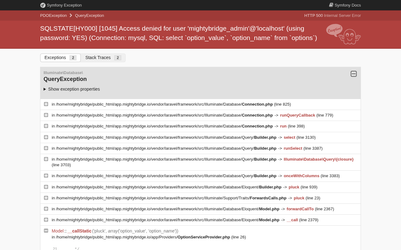
Task: Switch to the Exceptions tab
Action: pos(60,58)
